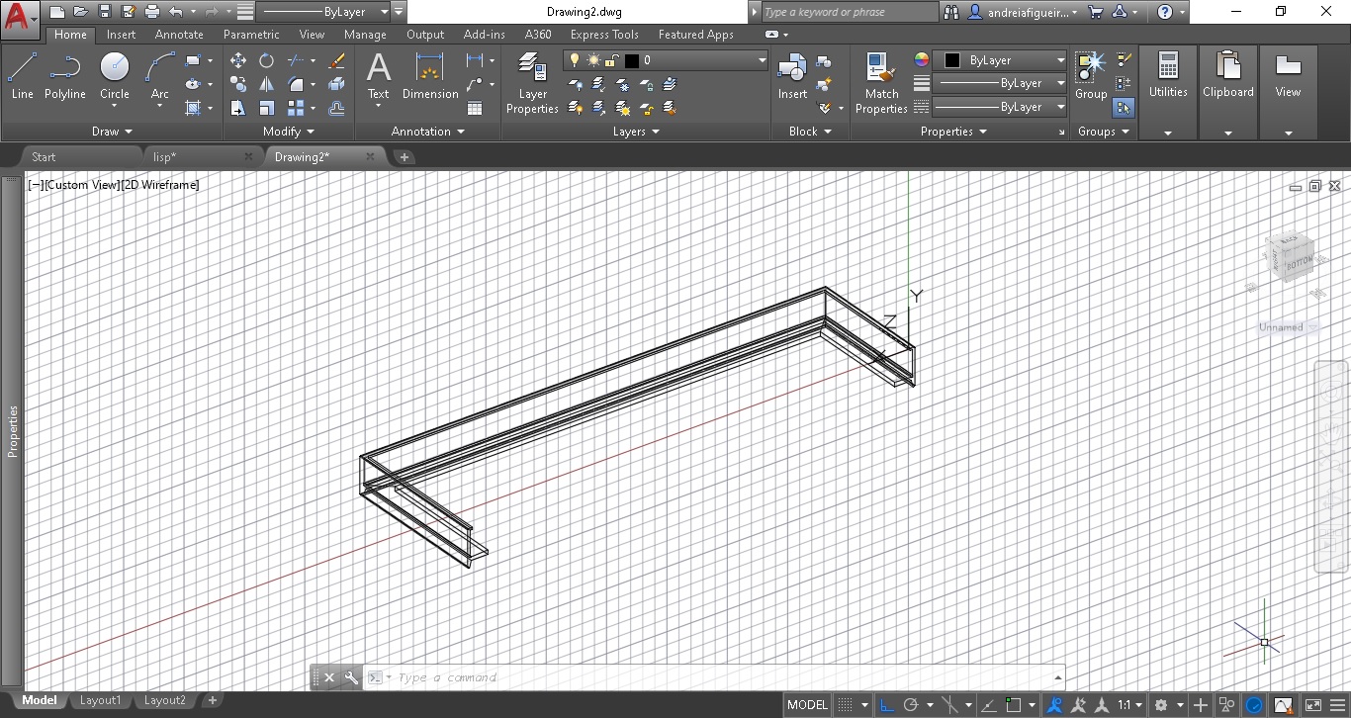Choose the Stretch tool icon

[x=238, y=108]
